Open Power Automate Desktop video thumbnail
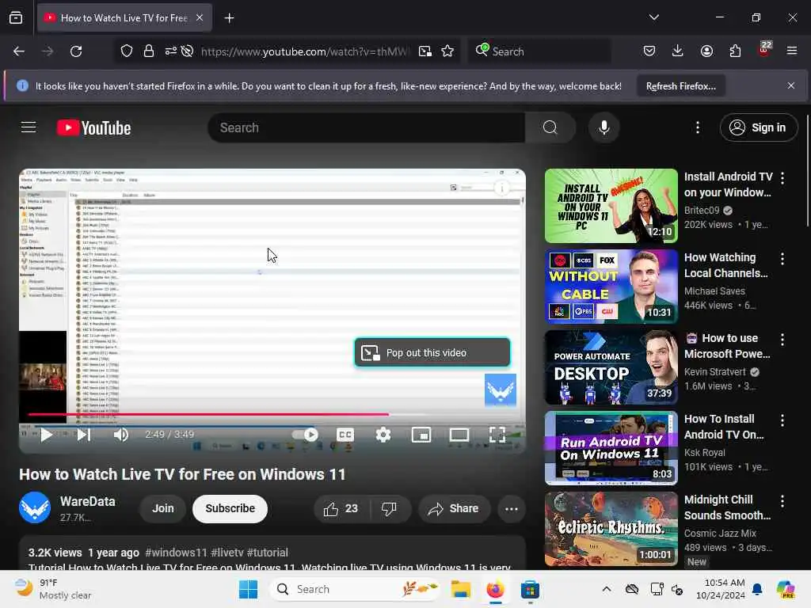Viewport: 811px width, 608px height. (x=611, y=367)
